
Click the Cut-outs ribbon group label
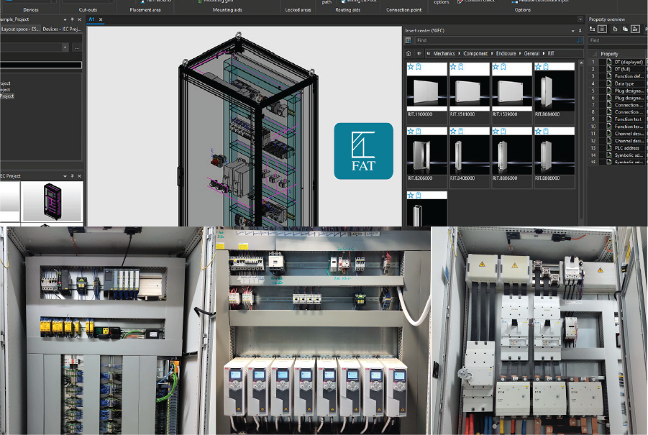[88, 9]
